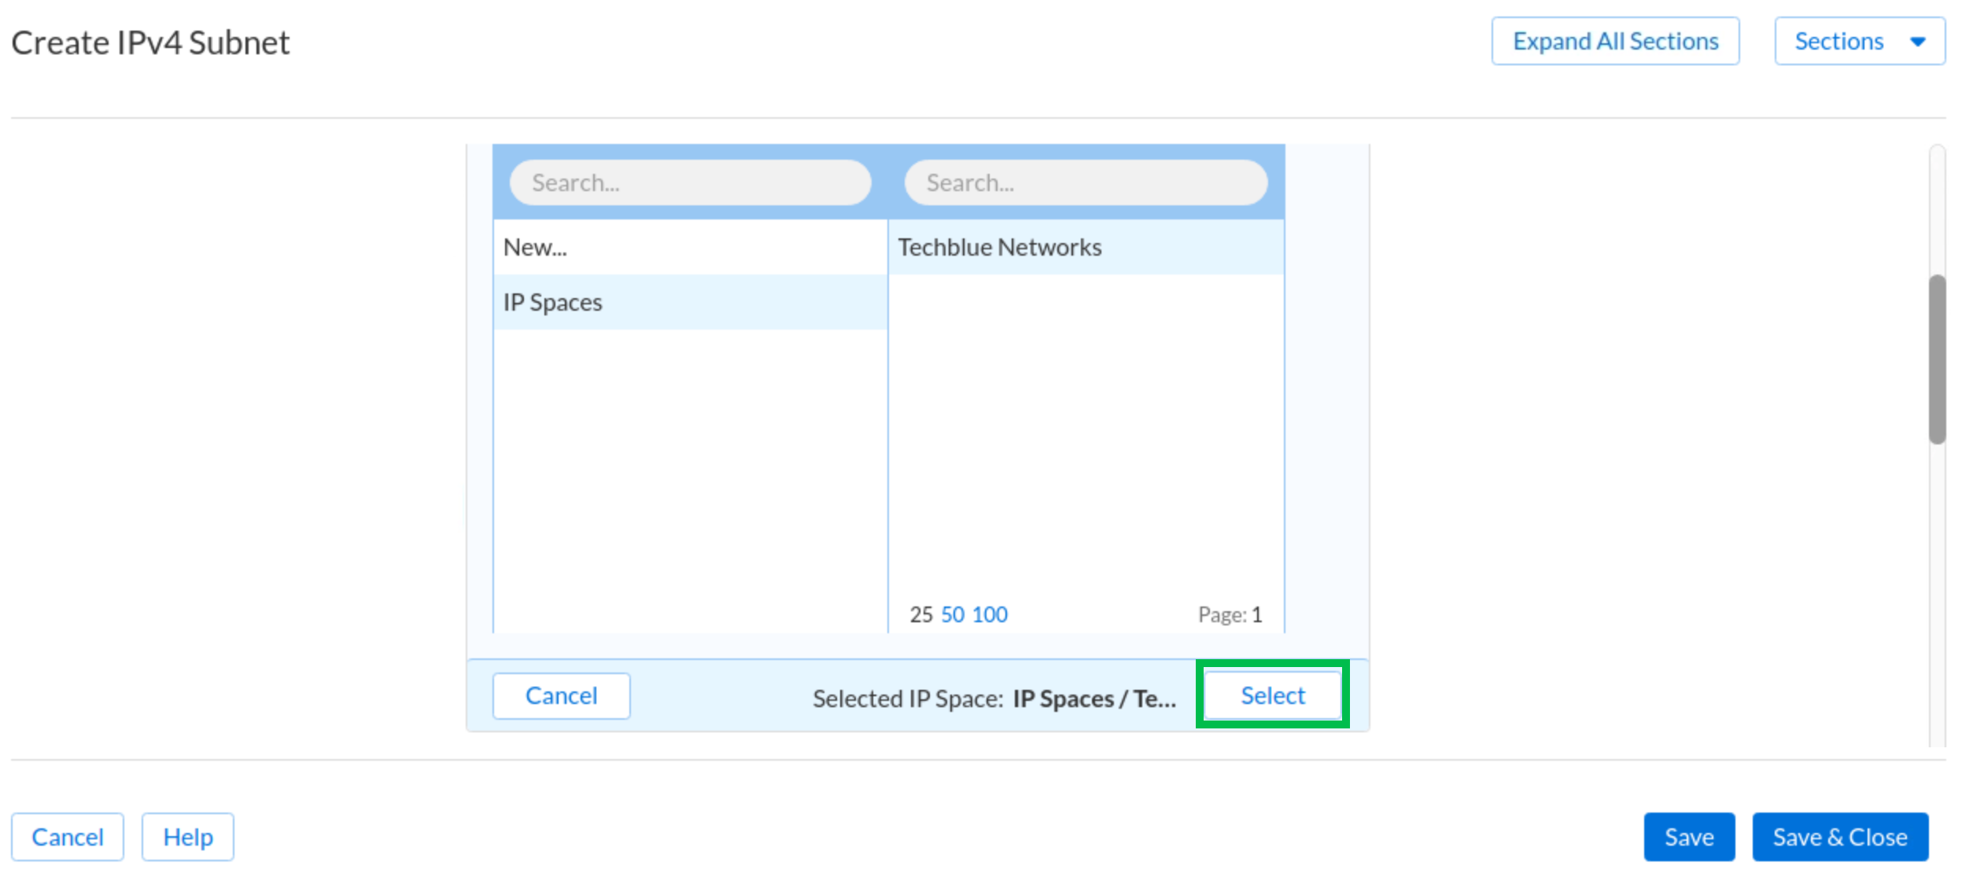1962x870 pixels.
Task: Cancel the IP Space picker selection
Action: pyautogui.click(x=561, y=696)
